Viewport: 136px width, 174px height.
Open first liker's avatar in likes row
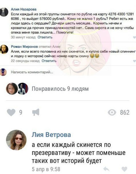12,89
